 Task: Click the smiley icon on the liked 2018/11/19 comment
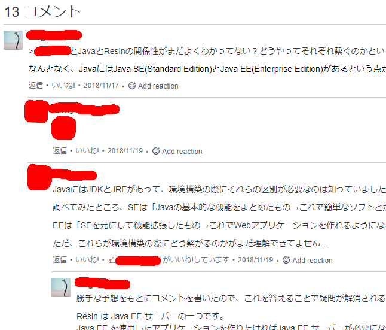point(286,260)
